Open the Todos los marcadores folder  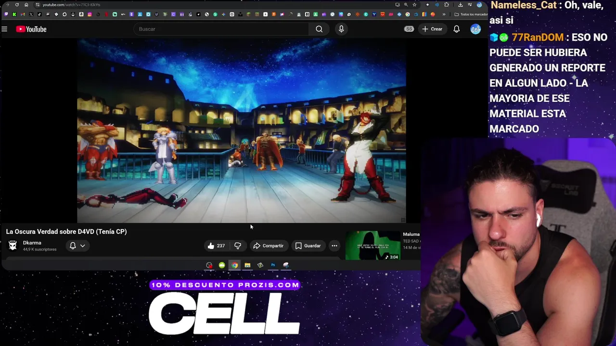(471, 14)
